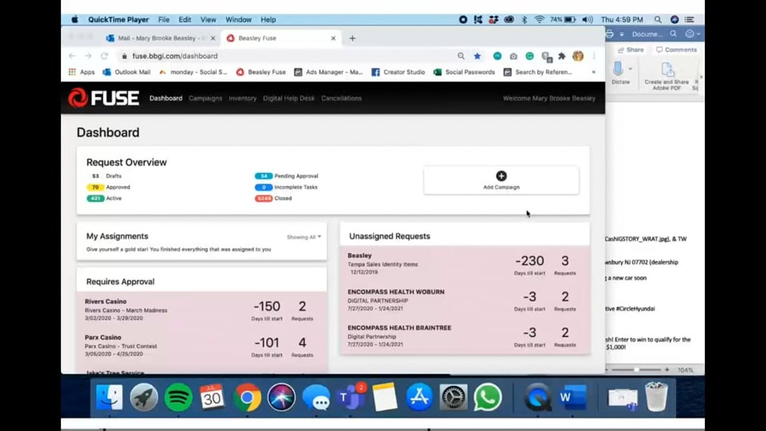The width and height of the screenshot is (766, 431).
Task: Click the search magnifier in Chrome's address bar
Action: point(461,56)
